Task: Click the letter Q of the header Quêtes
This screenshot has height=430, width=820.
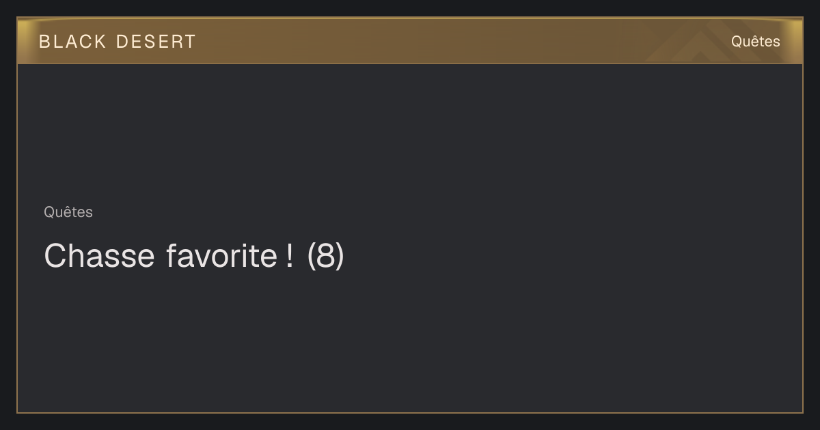Action: tap(737, 42)
